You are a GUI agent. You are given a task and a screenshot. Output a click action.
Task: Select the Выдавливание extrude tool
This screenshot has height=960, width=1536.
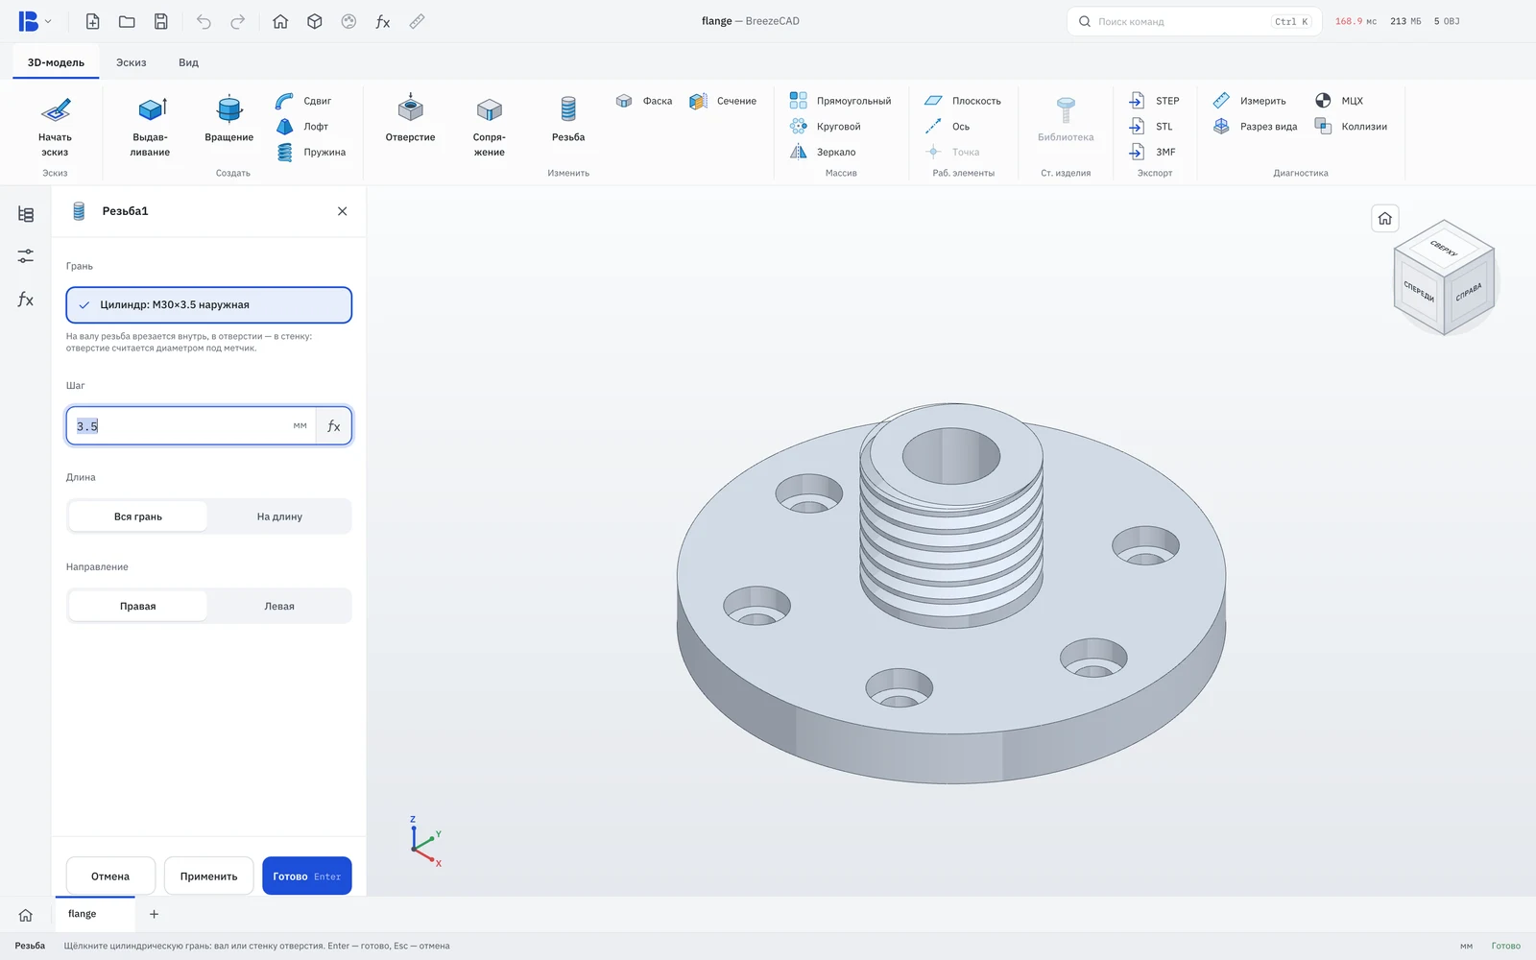(150, 126)
